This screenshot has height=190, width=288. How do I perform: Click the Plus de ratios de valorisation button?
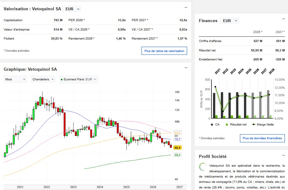click(164, 51)
